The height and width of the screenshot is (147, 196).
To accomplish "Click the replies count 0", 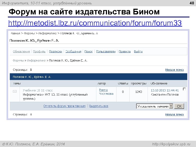I will (x=123, y=92).
